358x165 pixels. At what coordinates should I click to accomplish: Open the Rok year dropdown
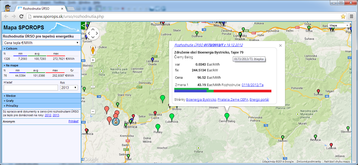tap(69, 88)
